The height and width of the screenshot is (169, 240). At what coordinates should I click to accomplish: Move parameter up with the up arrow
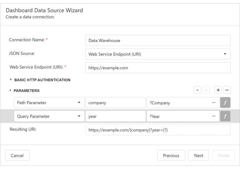[197, 90]
